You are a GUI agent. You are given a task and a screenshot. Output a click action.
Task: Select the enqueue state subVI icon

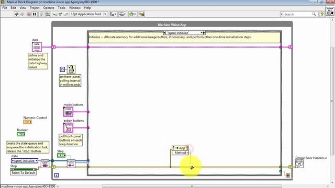coord(71,163)
